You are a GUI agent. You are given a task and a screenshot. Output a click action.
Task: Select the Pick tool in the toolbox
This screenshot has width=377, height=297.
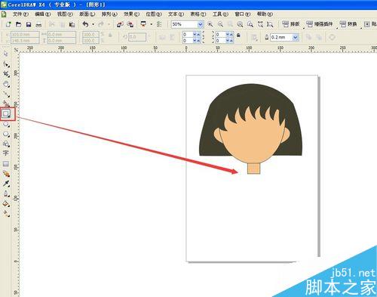[x=6, y=54]
